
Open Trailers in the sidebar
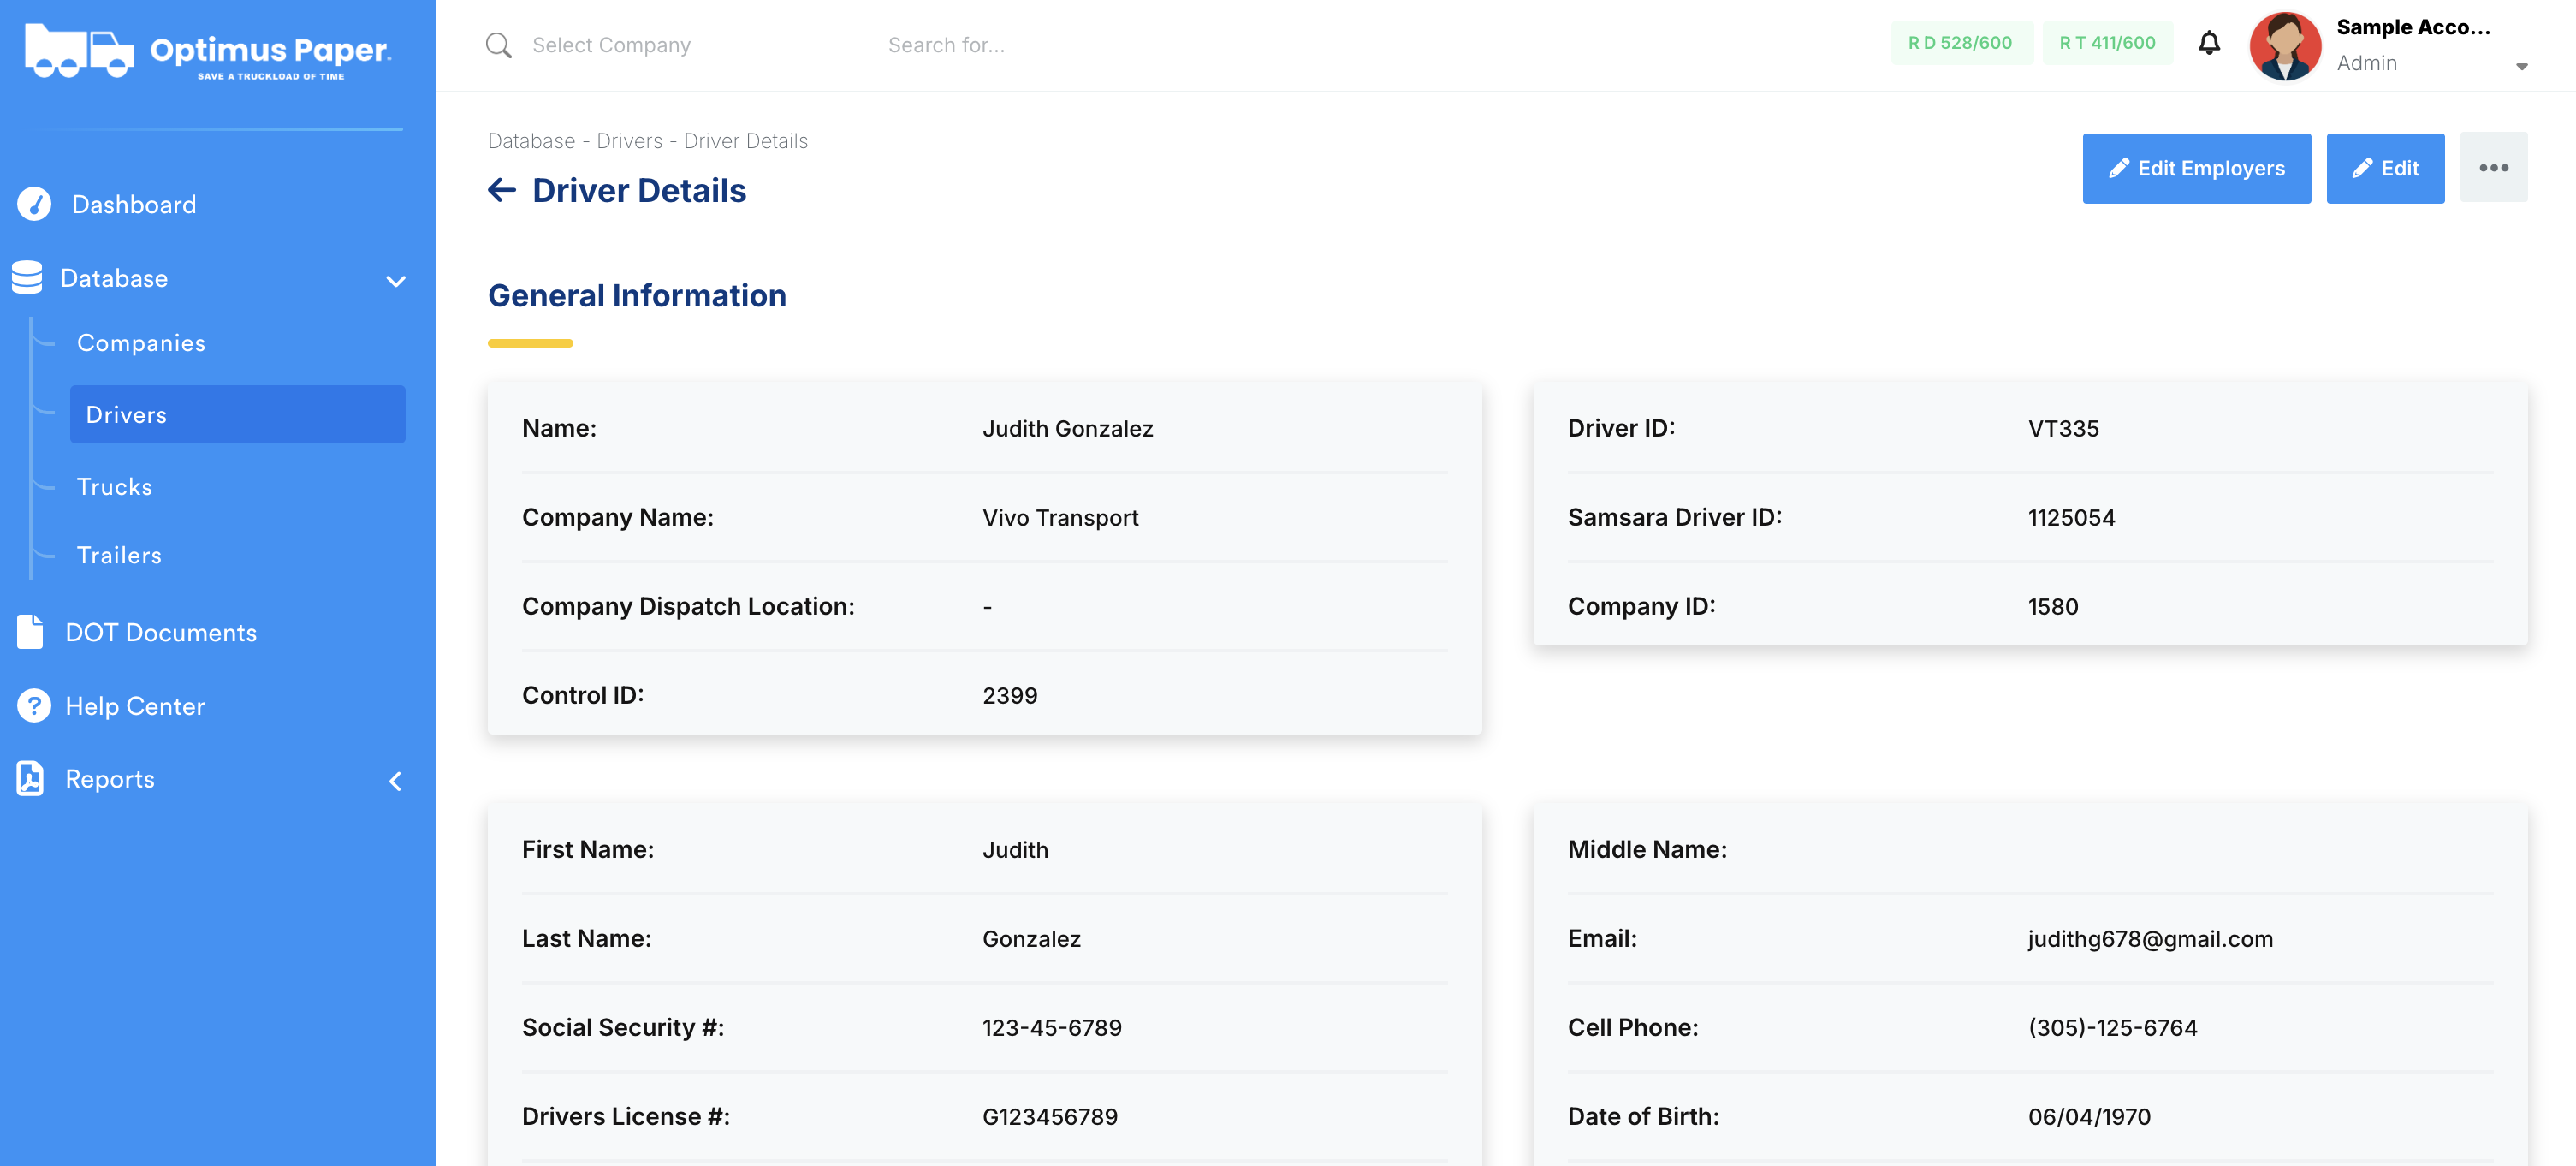click(119, 555)
